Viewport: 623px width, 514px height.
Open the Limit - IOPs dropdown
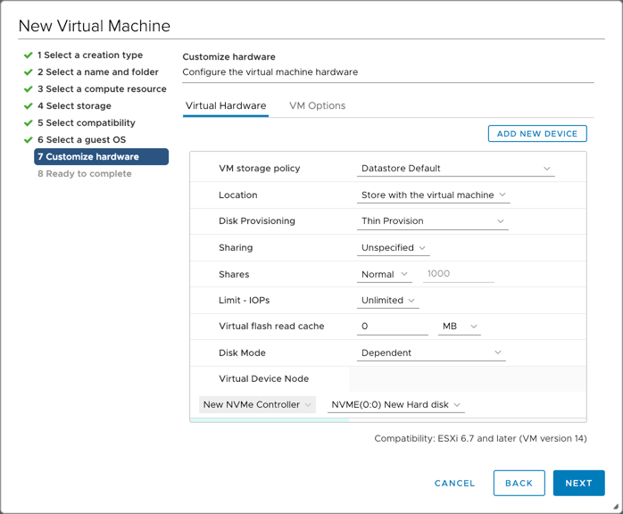click(387, 301)
